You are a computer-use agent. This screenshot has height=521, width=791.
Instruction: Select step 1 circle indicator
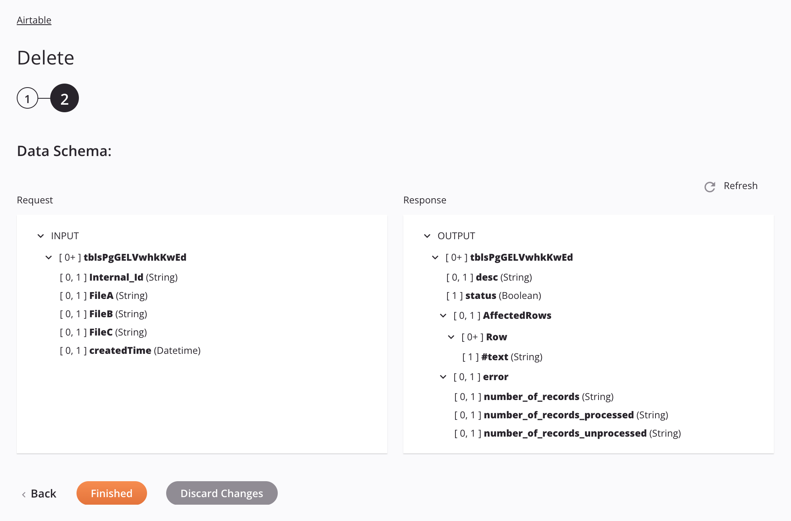(x=27, y=98)
